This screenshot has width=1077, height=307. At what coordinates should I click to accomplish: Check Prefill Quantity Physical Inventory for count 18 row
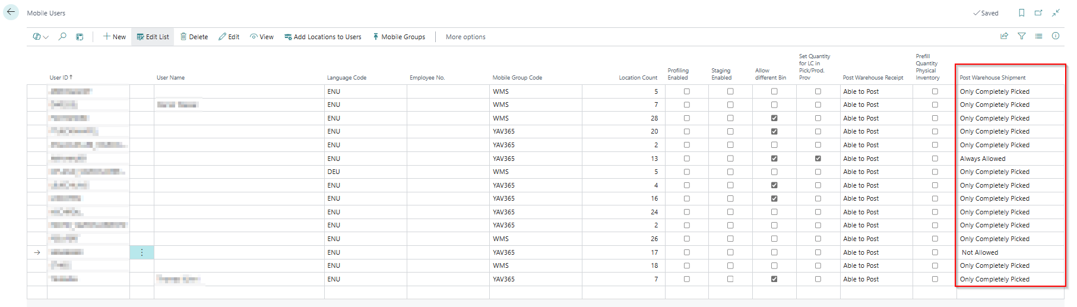[x=935, y=265]
